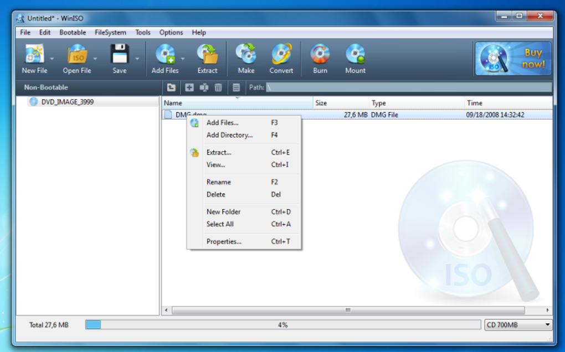This screenshot has height=352, width=565.
Task: Click the small plus add icon in path bar
Action: pos(189,87)
